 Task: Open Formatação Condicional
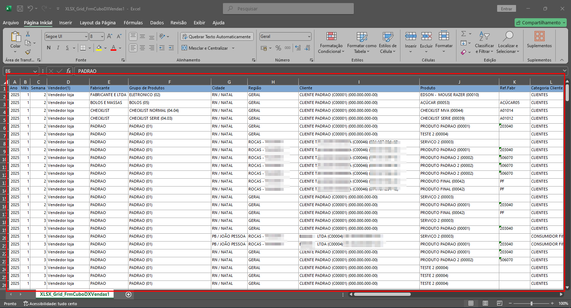[x=331, y=43]
